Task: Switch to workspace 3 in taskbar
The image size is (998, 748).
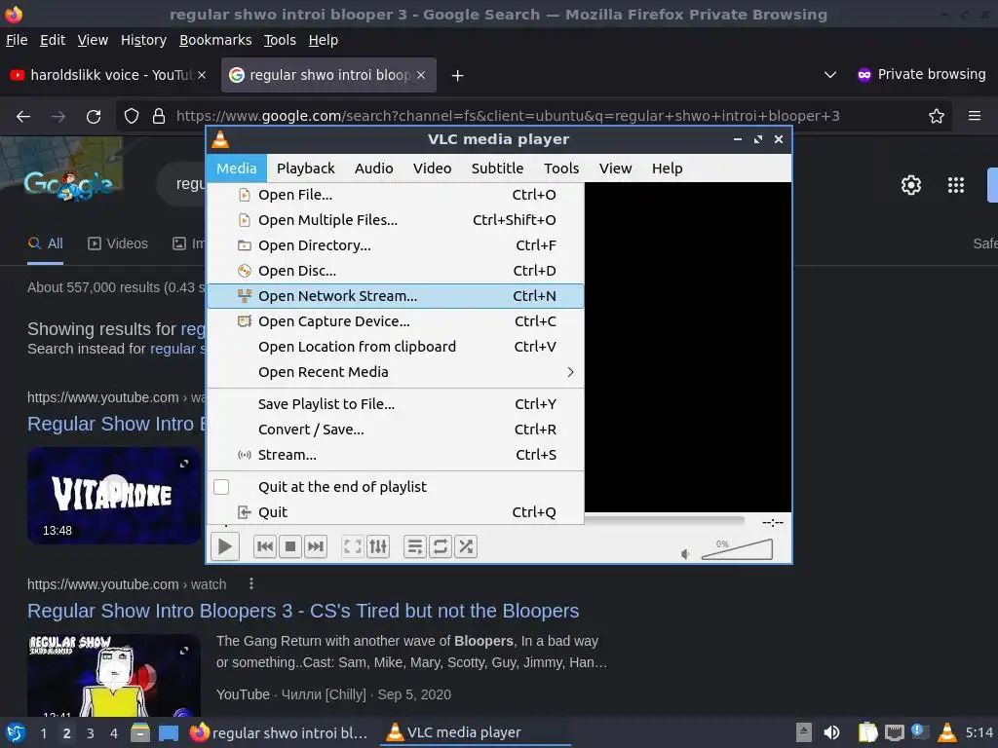Action: pyautogui.click(x=91, y=733)
